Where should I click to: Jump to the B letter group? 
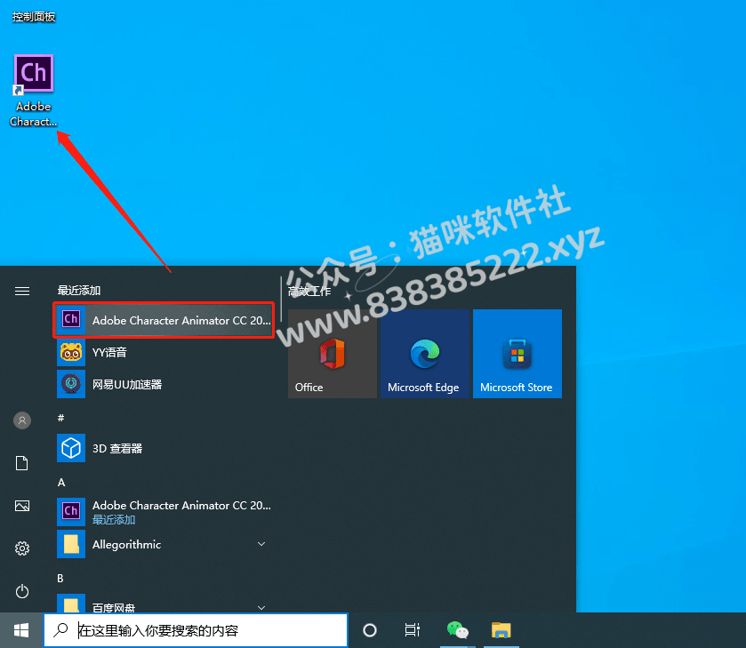coord(60,578)
